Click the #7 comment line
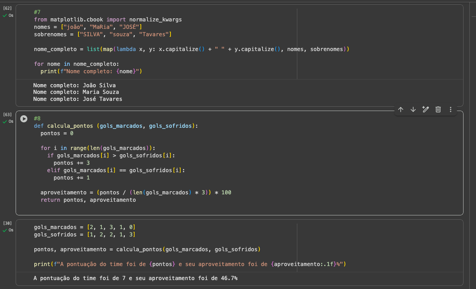The height and width of the screenshot is (289, 476). coord(37,12)
